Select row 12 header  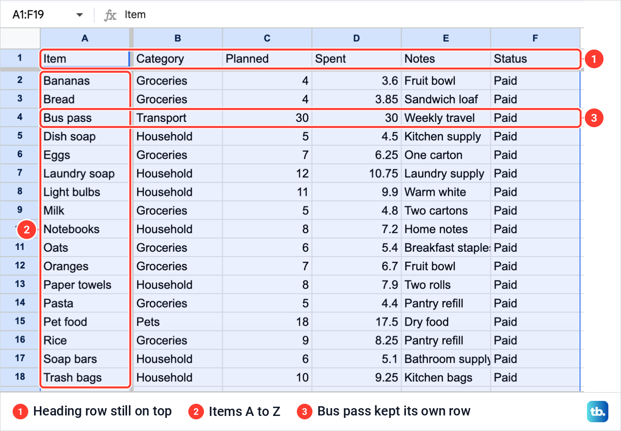[x=20, y=266]
